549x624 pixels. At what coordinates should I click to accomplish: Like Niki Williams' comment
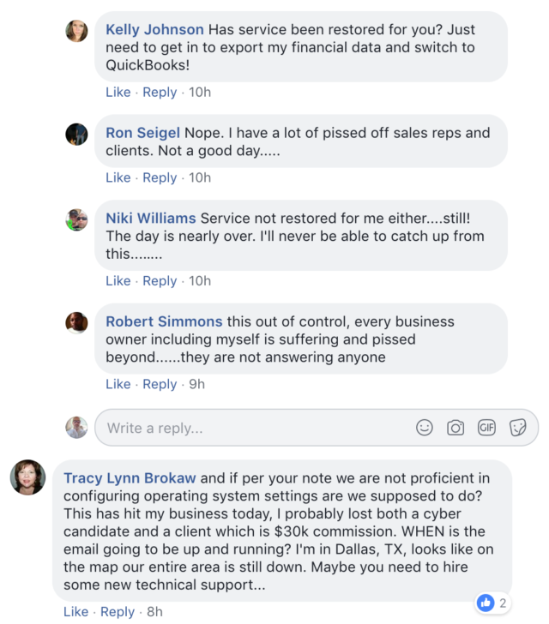[118, 280]
